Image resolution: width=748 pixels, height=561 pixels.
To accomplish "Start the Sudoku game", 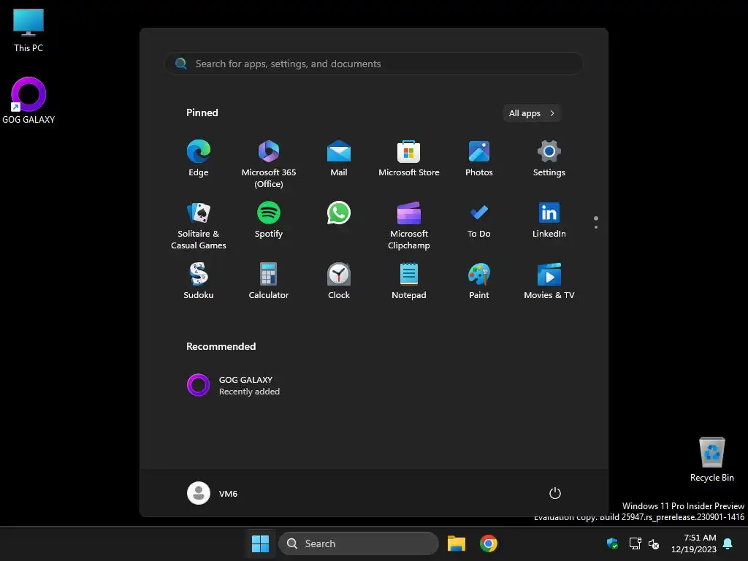I will tap(199, 281).
